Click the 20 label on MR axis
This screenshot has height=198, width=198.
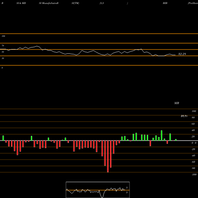tap(193, 137)
